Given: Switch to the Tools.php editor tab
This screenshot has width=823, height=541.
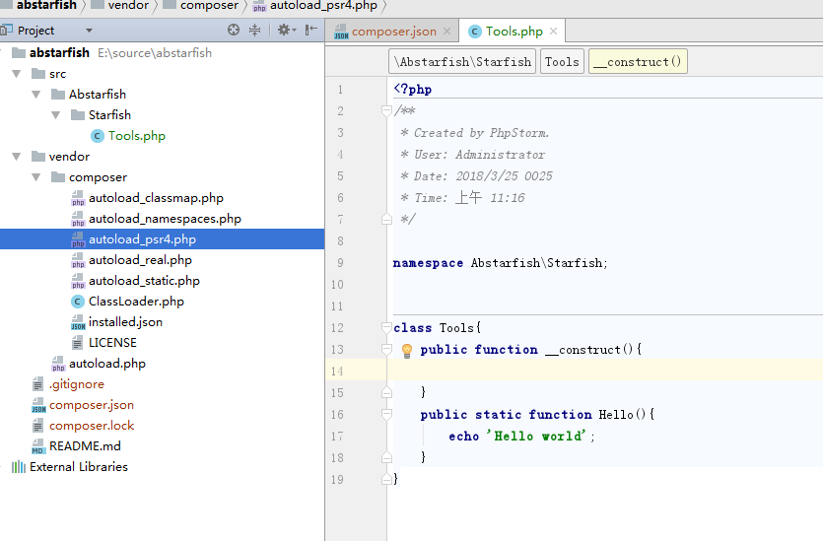Looking at the screenshot, I should click(514, 32).
